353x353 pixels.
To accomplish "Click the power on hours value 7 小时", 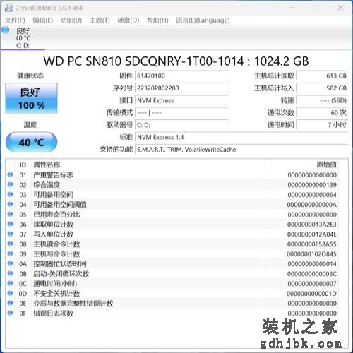I will pyautogui.click(x=322, y=125).
